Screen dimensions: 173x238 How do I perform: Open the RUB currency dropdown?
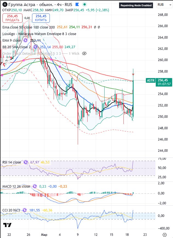(164, 5)
